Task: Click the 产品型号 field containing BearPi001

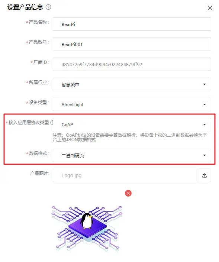Action: coord(132,44)
